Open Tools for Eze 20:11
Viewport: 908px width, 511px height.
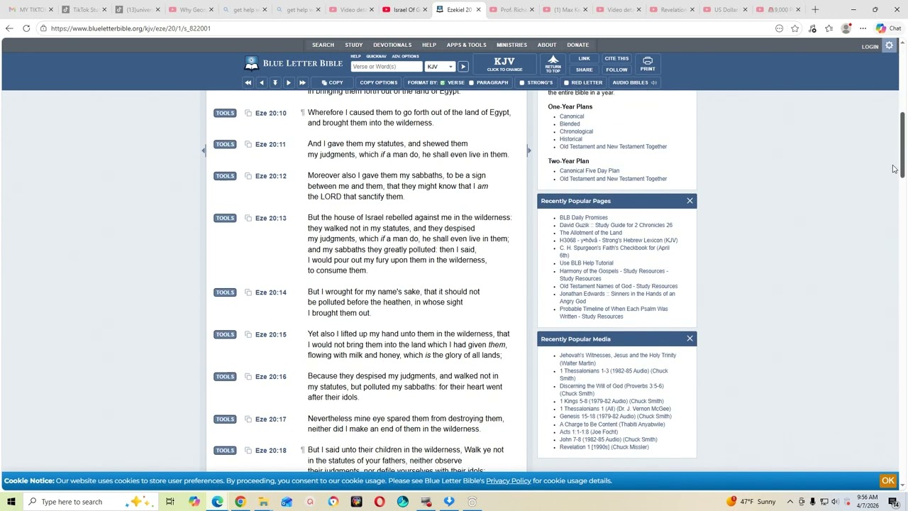(x=225, y=144)
